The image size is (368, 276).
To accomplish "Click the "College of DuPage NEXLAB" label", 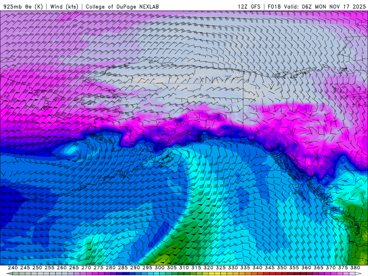I will point(122,6).
